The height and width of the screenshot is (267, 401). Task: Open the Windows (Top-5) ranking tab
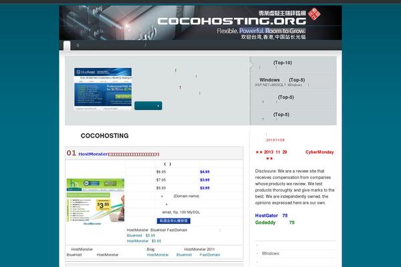282,80
